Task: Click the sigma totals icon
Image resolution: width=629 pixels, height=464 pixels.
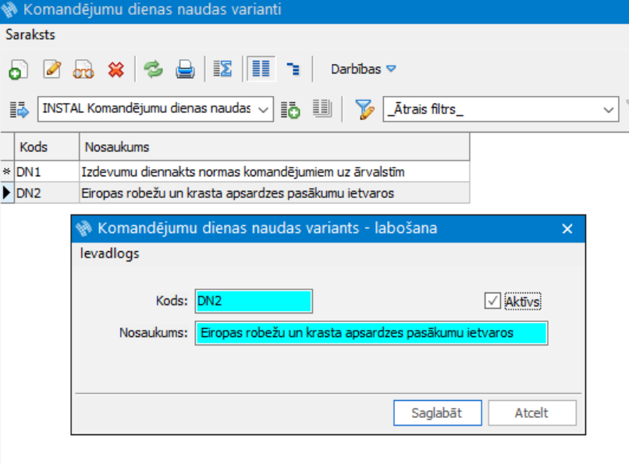Action: [222, 69]
